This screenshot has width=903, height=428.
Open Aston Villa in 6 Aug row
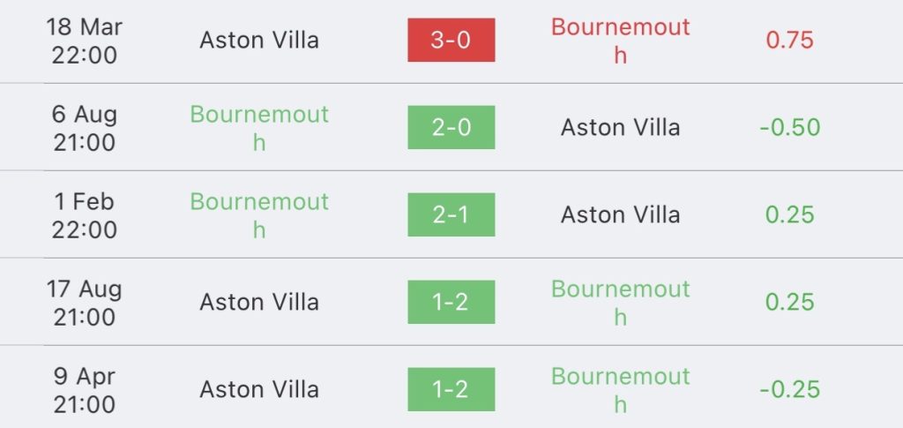tap(620, 127)
